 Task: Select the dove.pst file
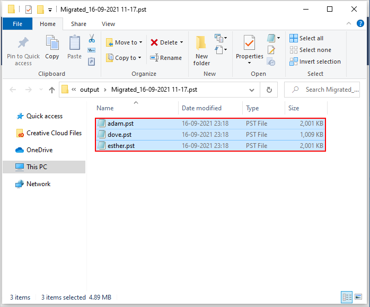click(210, 135)
